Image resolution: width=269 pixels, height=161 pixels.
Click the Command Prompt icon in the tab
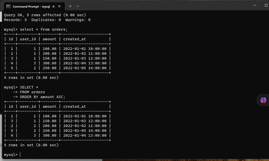point(8,6)
